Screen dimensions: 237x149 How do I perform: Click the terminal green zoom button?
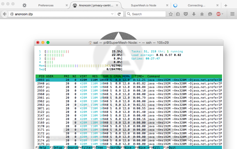[x=48, y=42]
